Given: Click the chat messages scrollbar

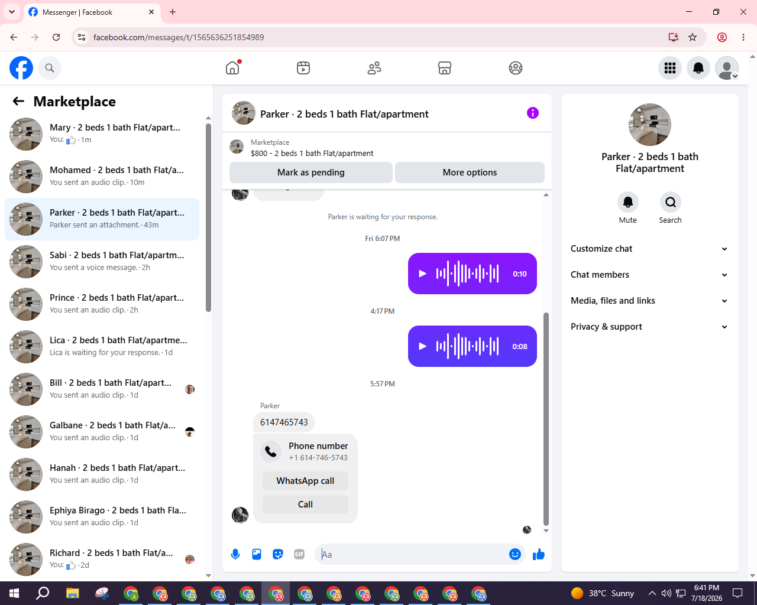Looking at the screenshot, I should 546,419.
